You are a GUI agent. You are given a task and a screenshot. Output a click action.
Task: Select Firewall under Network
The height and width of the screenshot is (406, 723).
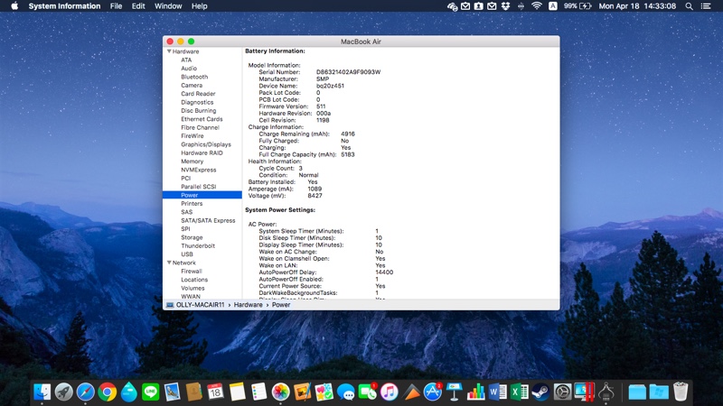(192, 272)
